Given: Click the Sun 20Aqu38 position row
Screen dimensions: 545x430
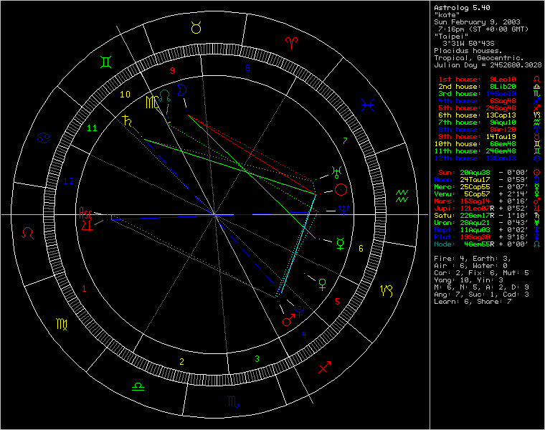Looking at the screenshot, I should pyautogui.click(x=488, y=172).
